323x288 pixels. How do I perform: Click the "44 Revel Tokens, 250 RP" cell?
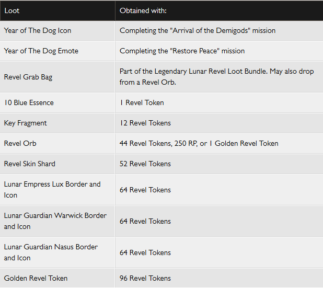click(199, 143)
